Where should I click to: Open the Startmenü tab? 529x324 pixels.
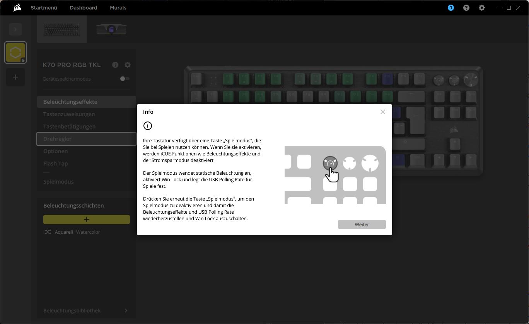coord(44,8)
